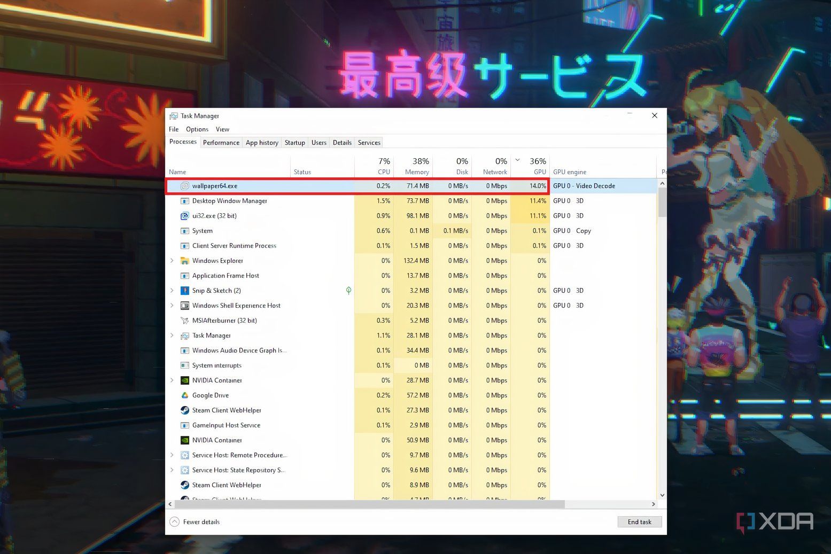Expand the Task Manager process group

pos(172,335)
